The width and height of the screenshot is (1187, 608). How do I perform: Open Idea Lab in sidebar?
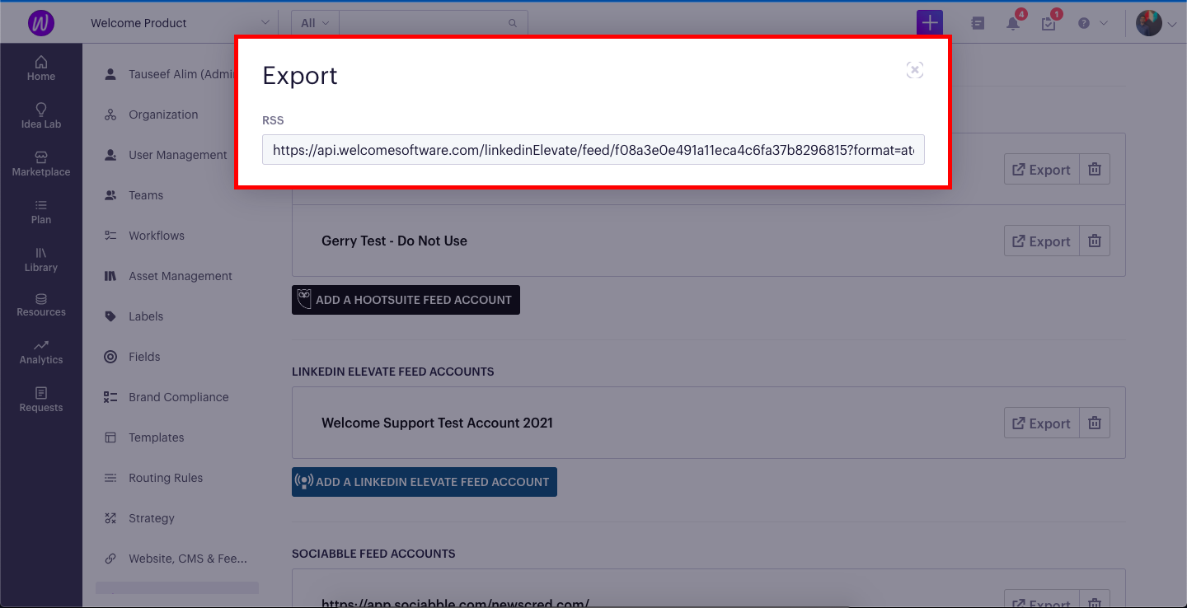(41, 116)
